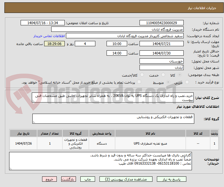Click the توضیحات خریدار notes box

click(x=100, y=161)
